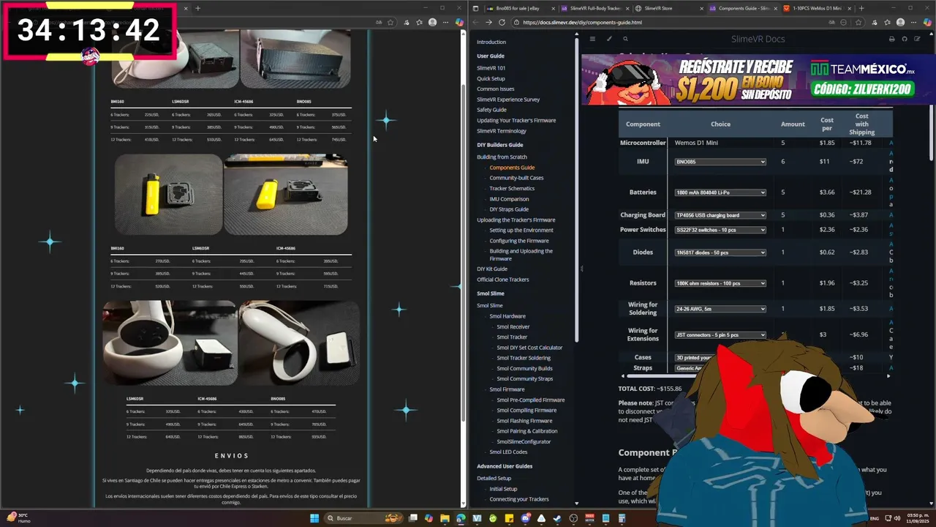Open the Wiring 24-26 AWG dropdown
Screen dimensions: 936x527
(720, 309)
